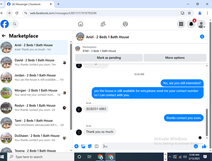The height and width of the screenshot is (161, 212).
Task: Open a new browser tab
Action: click(x=58, y=4)
